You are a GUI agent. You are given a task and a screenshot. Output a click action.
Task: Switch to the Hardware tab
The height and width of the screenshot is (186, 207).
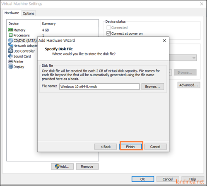12,13
